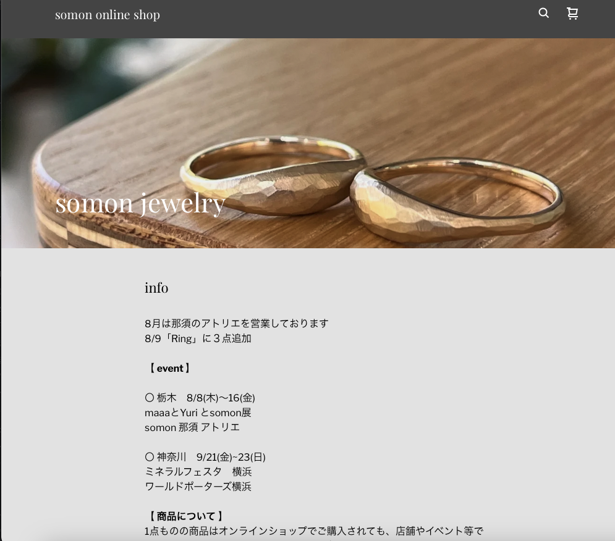Click the circle bullet before 栃木
The height and width of the screenshot is (541, 615).
point(150,398)
